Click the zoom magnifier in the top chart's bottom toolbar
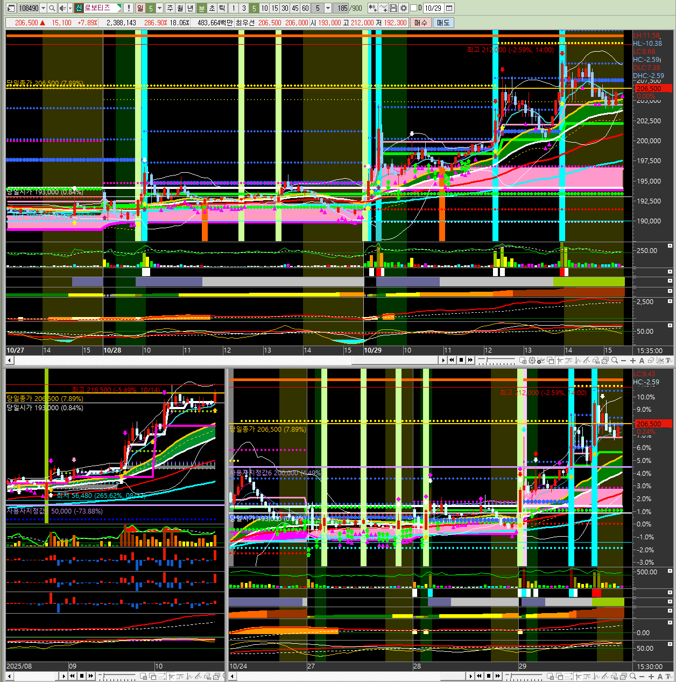 (615, 361)
